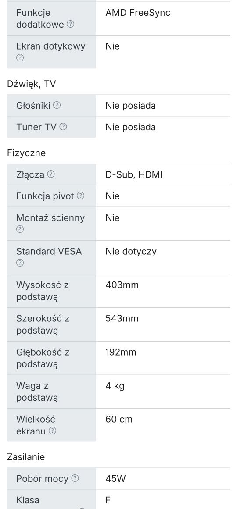Open help icon below Standard VESA
The height and width of the screenshot is (509, 237).
coord(20,263)
